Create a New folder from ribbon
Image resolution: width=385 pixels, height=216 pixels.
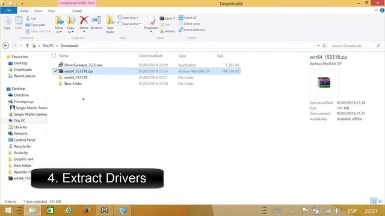(110, 25)
